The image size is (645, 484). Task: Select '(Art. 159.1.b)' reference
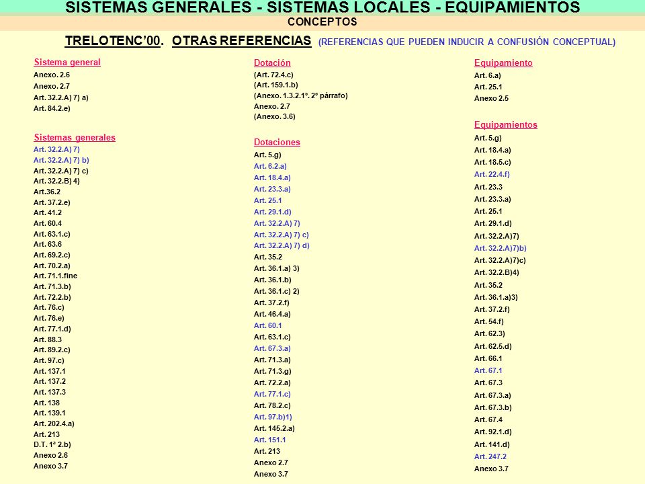point(276,85)
